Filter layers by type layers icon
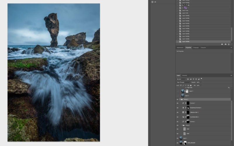 [193, 79]
